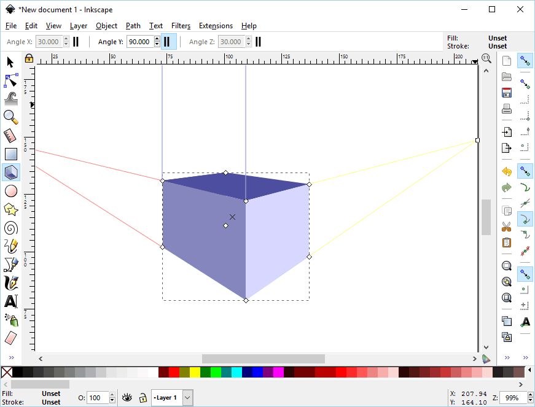Open the Path menu
The image size is (535, 407).
[133, 26]
